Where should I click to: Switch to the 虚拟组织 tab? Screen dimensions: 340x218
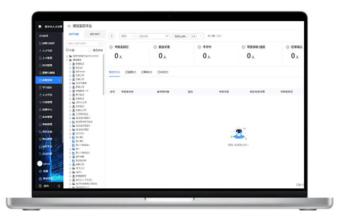pyautogui.click(x=95, y=34)
